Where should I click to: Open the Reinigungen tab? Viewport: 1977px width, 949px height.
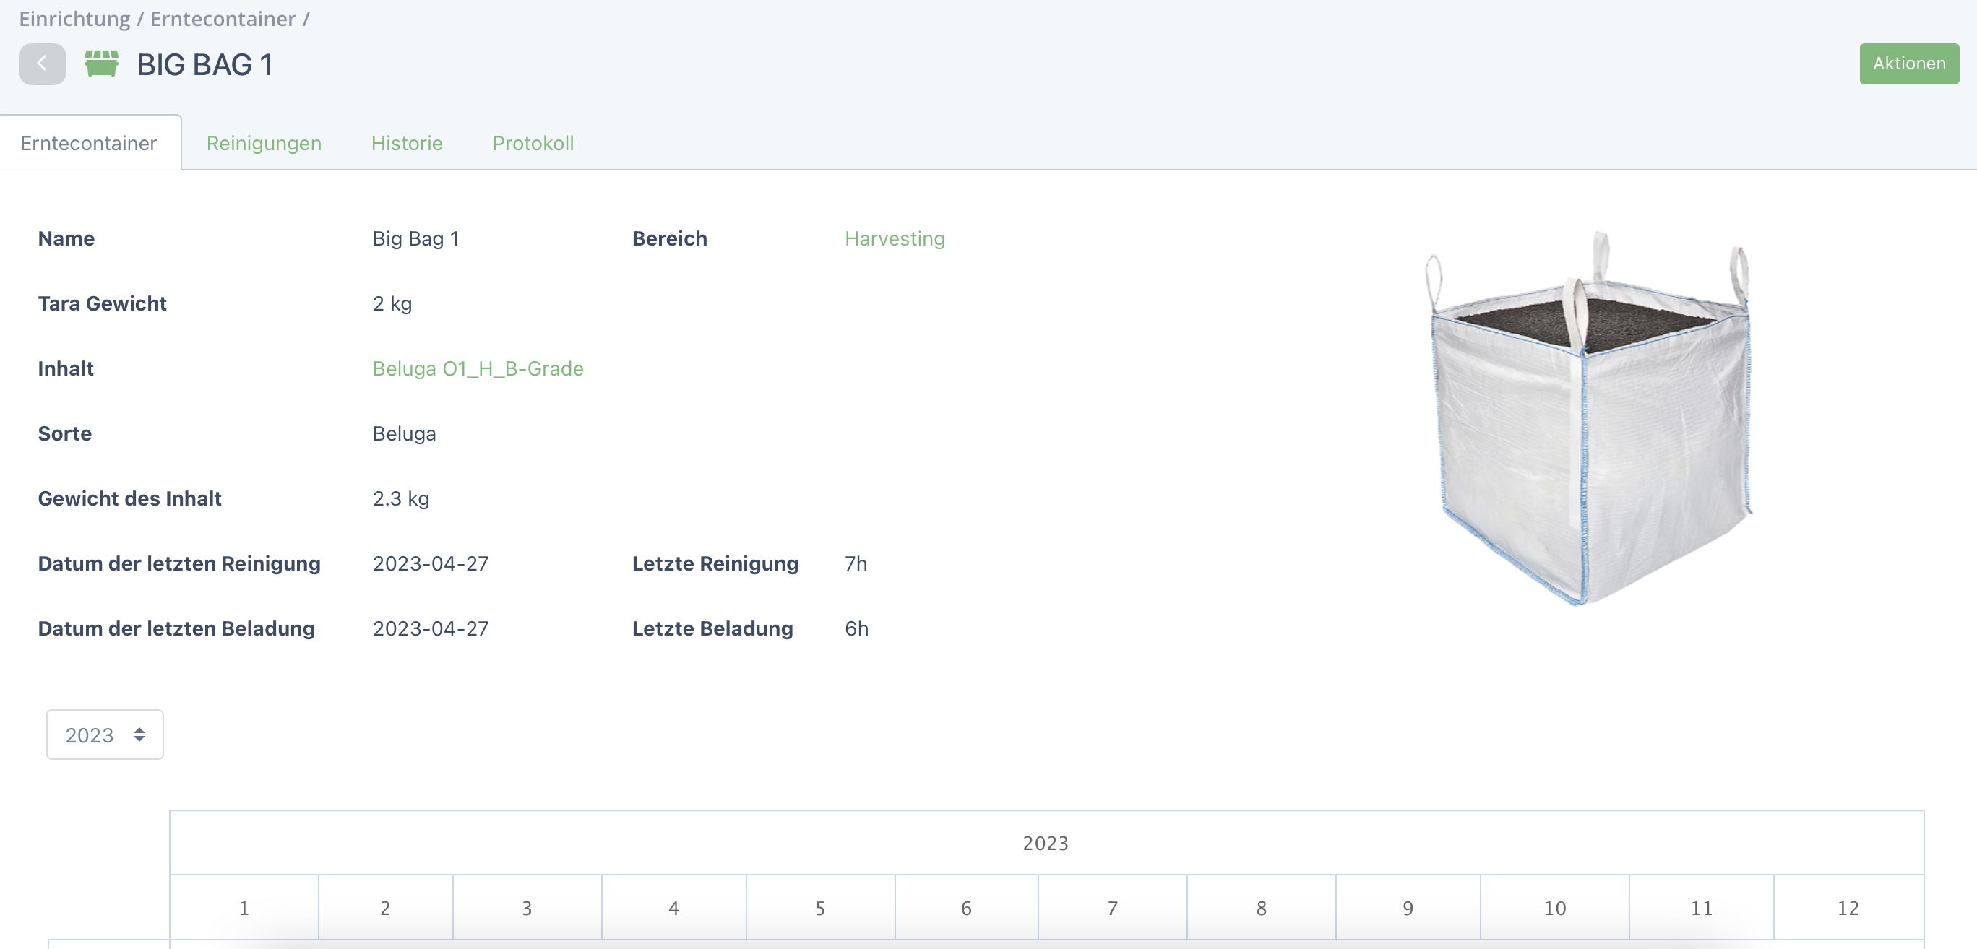264,144
